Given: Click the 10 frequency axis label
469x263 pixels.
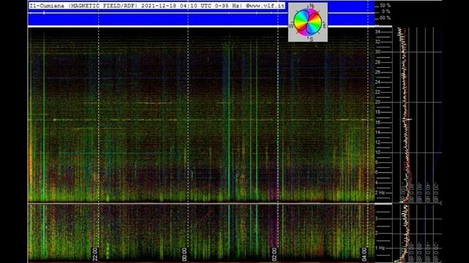Looking at the screenshot, I should point(377,153).
